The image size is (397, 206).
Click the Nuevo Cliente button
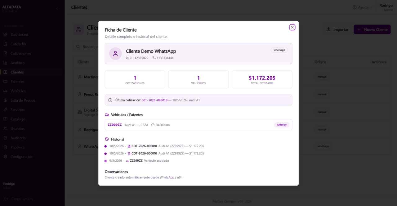click(372, 29)
